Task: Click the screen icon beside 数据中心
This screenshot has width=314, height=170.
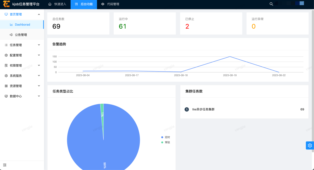Action: (6, 96)
